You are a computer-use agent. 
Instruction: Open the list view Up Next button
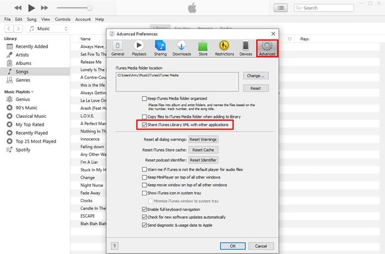pyautogui.click(x=280, y=8)
